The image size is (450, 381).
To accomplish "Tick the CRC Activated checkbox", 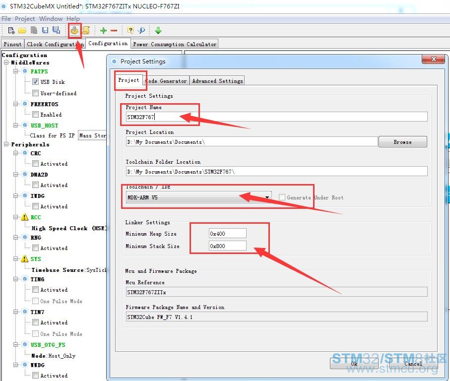I will 35,164.
